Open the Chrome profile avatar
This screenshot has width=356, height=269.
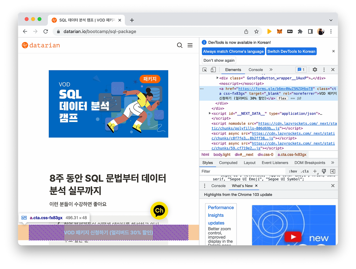click(x=321, y=31)
